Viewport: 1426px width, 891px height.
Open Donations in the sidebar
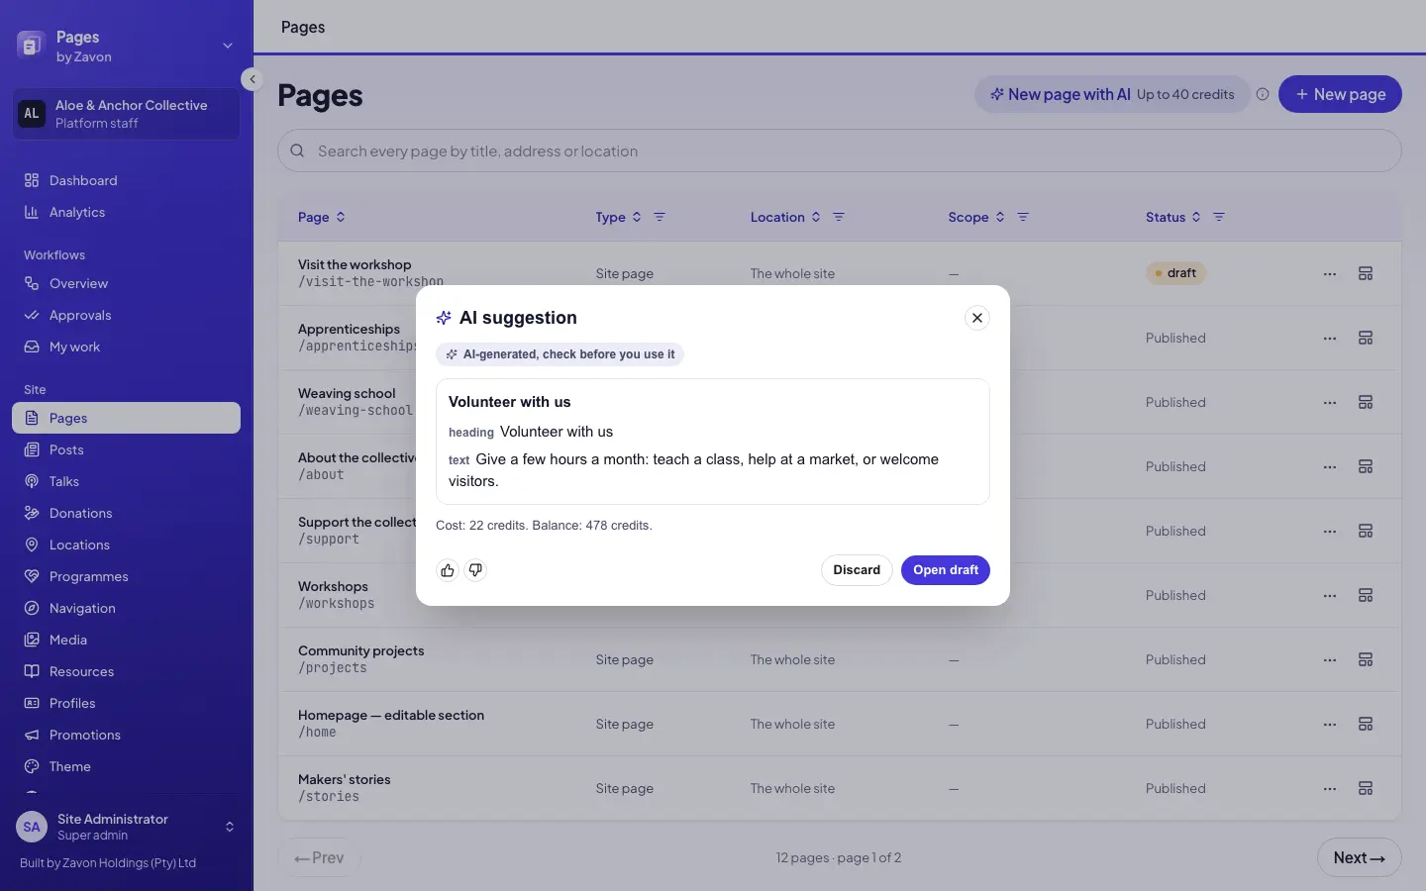(127, 513)
